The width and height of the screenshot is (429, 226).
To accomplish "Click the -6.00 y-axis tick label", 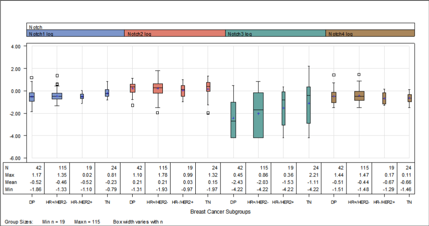I will [x=15, y=158].
